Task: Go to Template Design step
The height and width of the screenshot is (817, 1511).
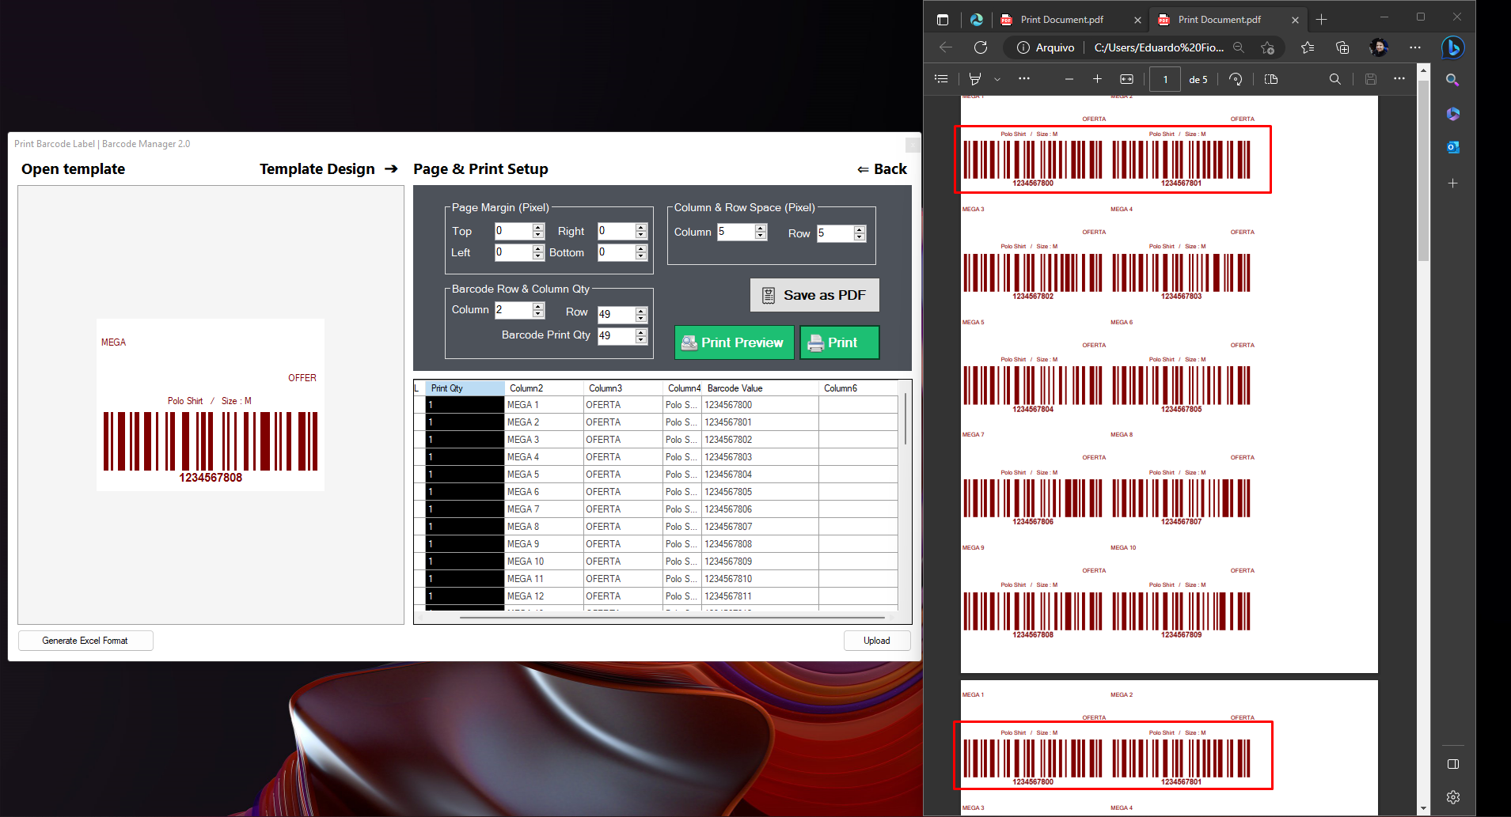Action: click(328, 169)
